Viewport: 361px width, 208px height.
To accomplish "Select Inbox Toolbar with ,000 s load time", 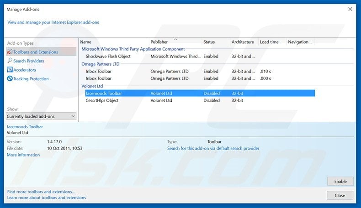I will (x=200, y=78).
